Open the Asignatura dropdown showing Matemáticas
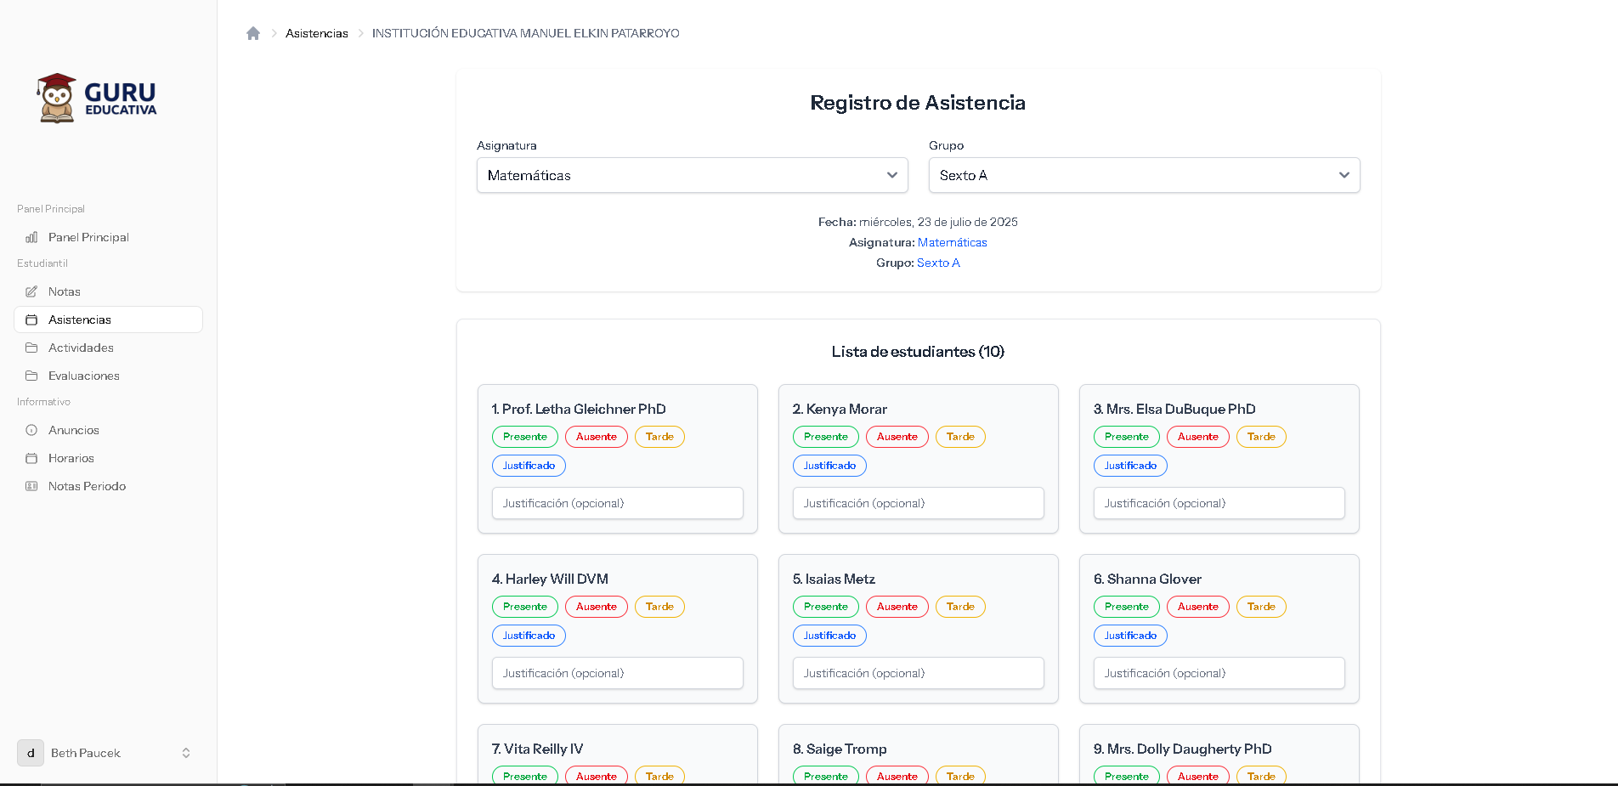Screen dimensions: 1618x786 tap(692, 175)
